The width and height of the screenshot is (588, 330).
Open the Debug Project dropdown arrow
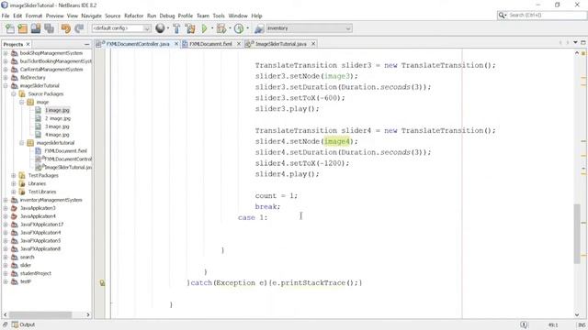230,28
